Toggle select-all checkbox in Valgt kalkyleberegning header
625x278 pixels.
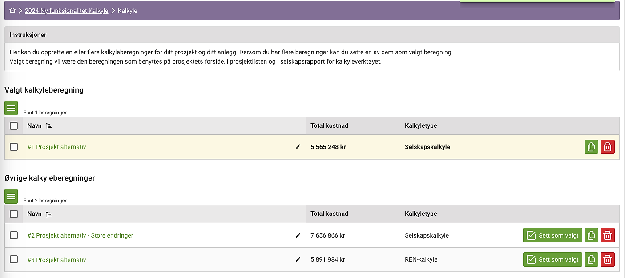(x=14, y=126)
